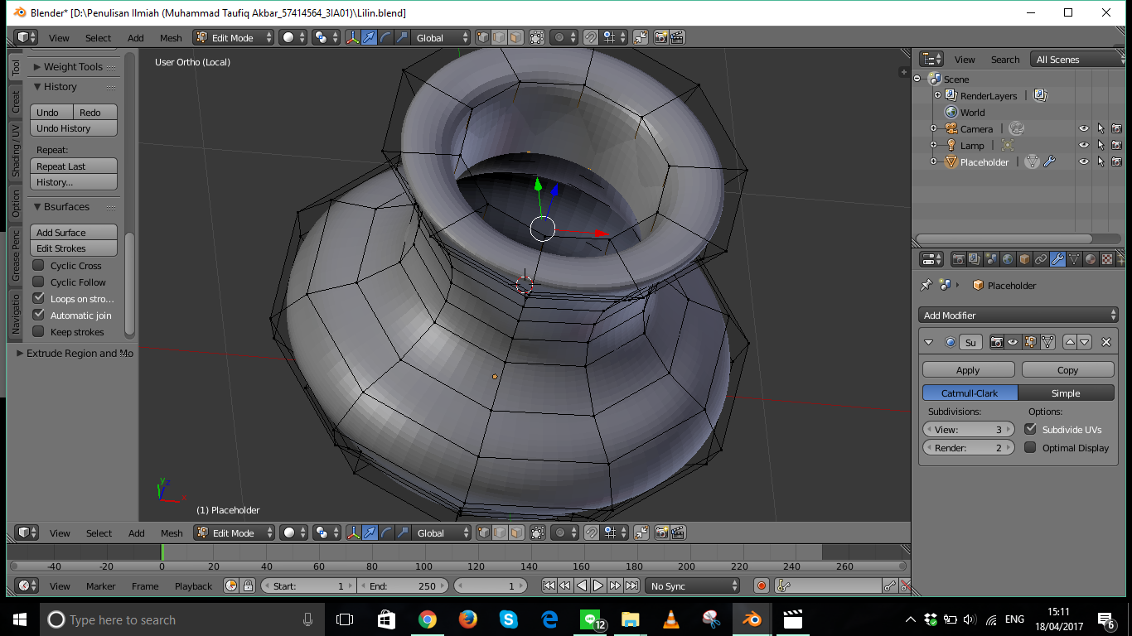Uncheck the Automatic join checkbox
Image resolution: width=1132 pixels, height=636 pixels.
pyautogui.click(x=38, y=315)
